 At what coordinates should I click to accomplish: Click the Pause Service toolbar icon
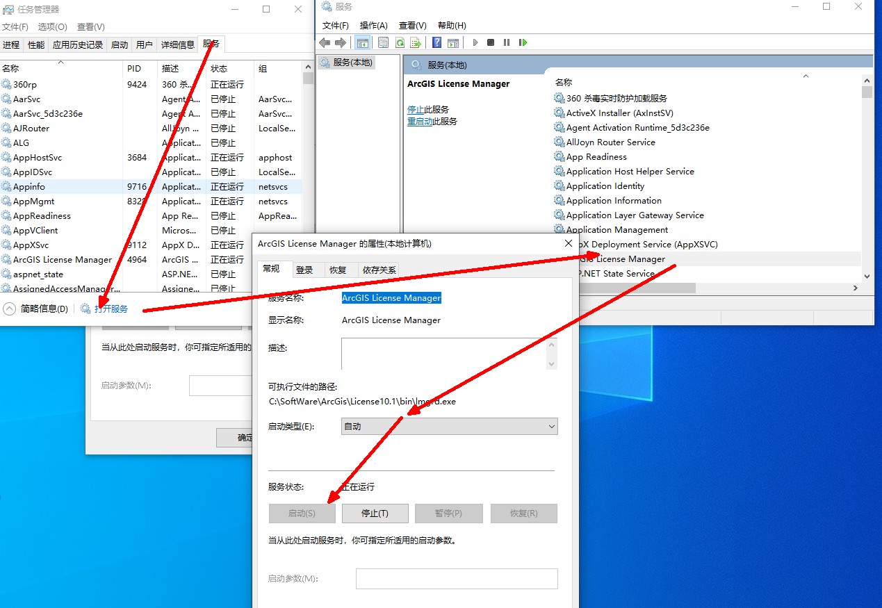point(507,42)
